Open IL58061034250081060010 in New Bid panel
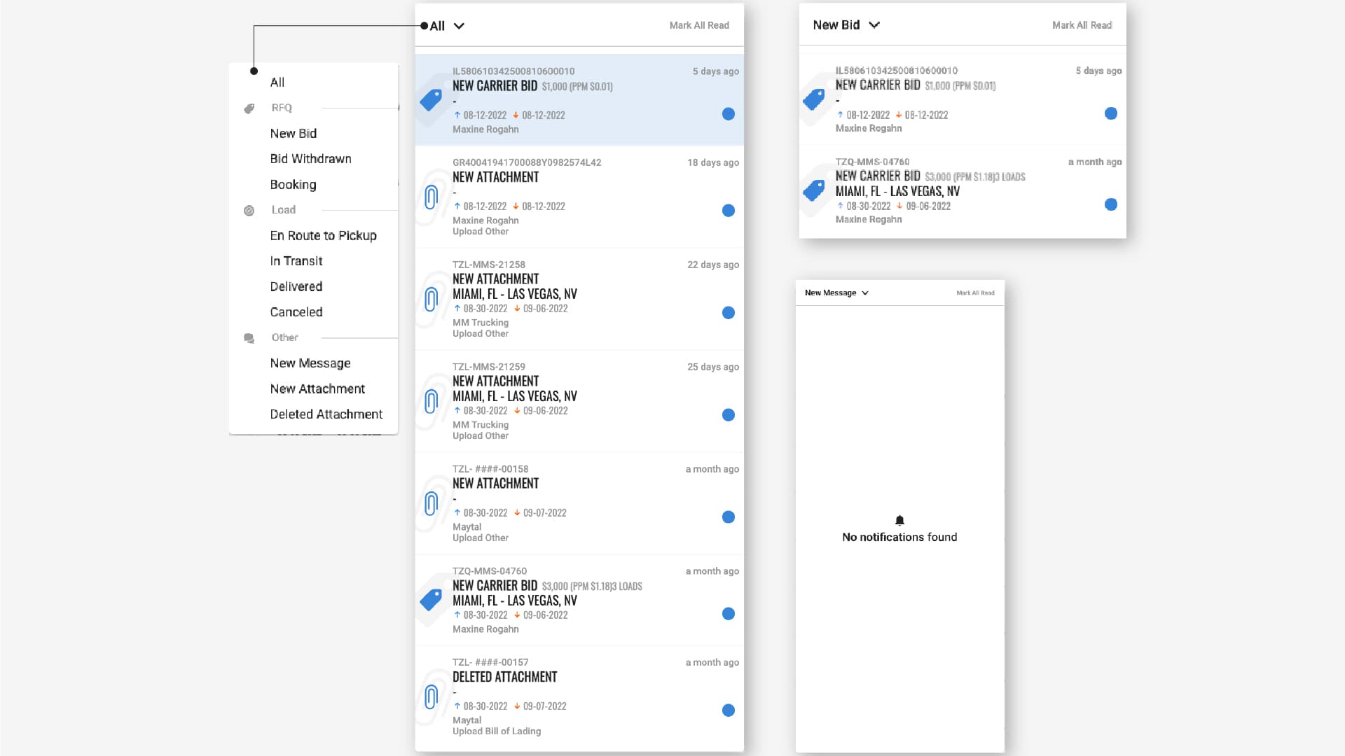This screenshot has width=1345, height=756. pos(963,99)
